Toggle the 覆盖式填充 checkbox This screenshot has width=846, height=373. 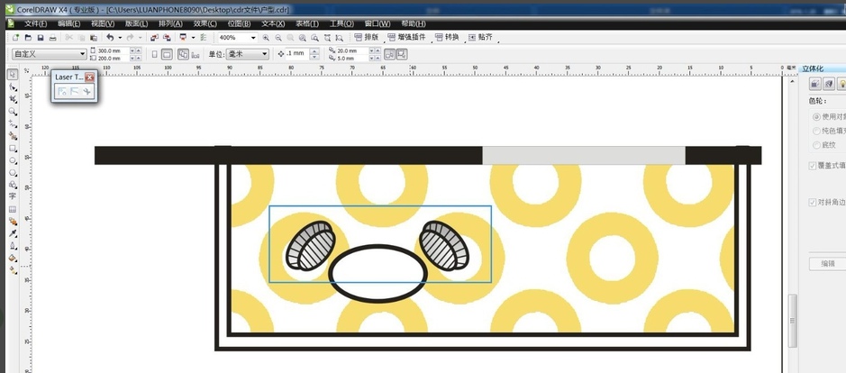coord(813,166)
